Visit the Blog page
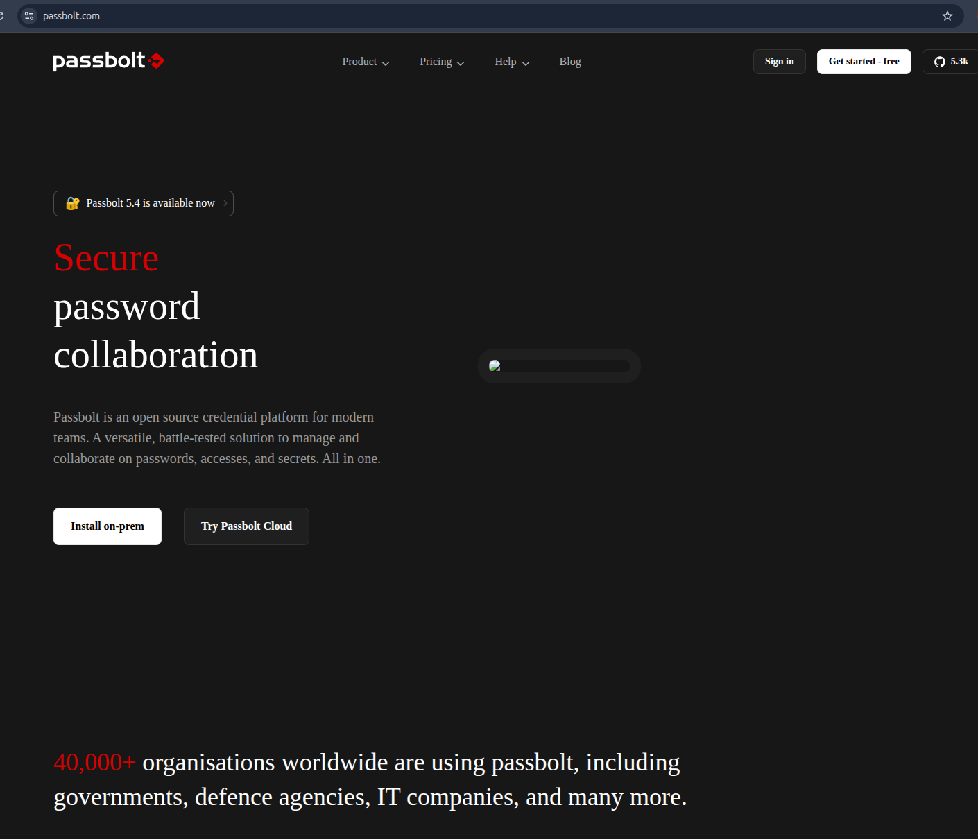This screenshot has width=978, height=839. [x=570, y=62]
